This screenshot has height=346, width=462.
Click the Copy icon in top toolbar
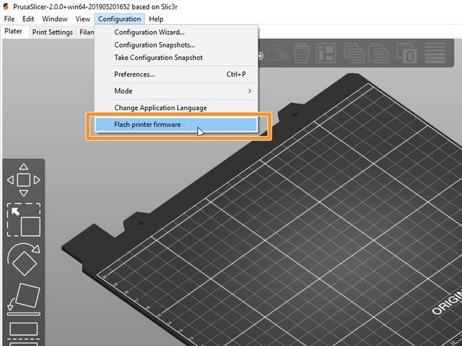point(354,53)
